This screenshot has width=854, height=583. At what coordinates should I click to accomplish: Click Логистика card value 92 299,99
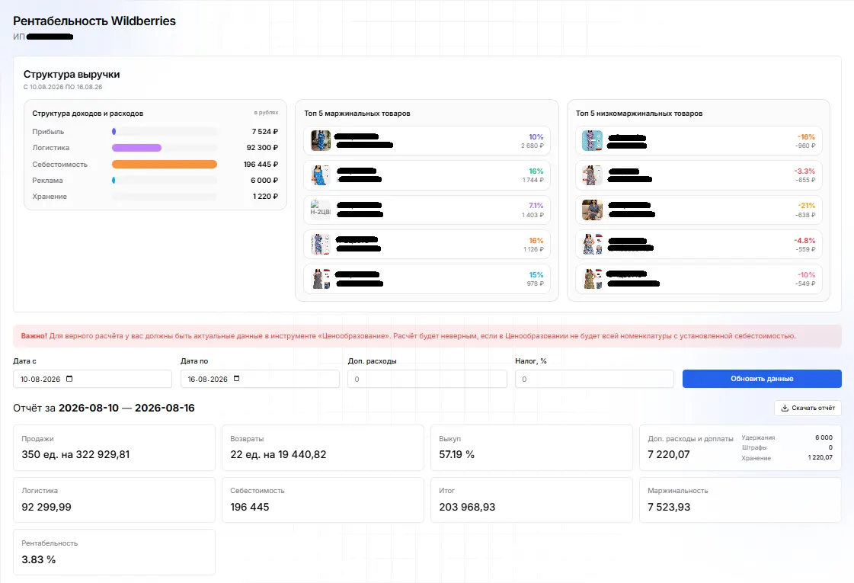click(46, 507)
